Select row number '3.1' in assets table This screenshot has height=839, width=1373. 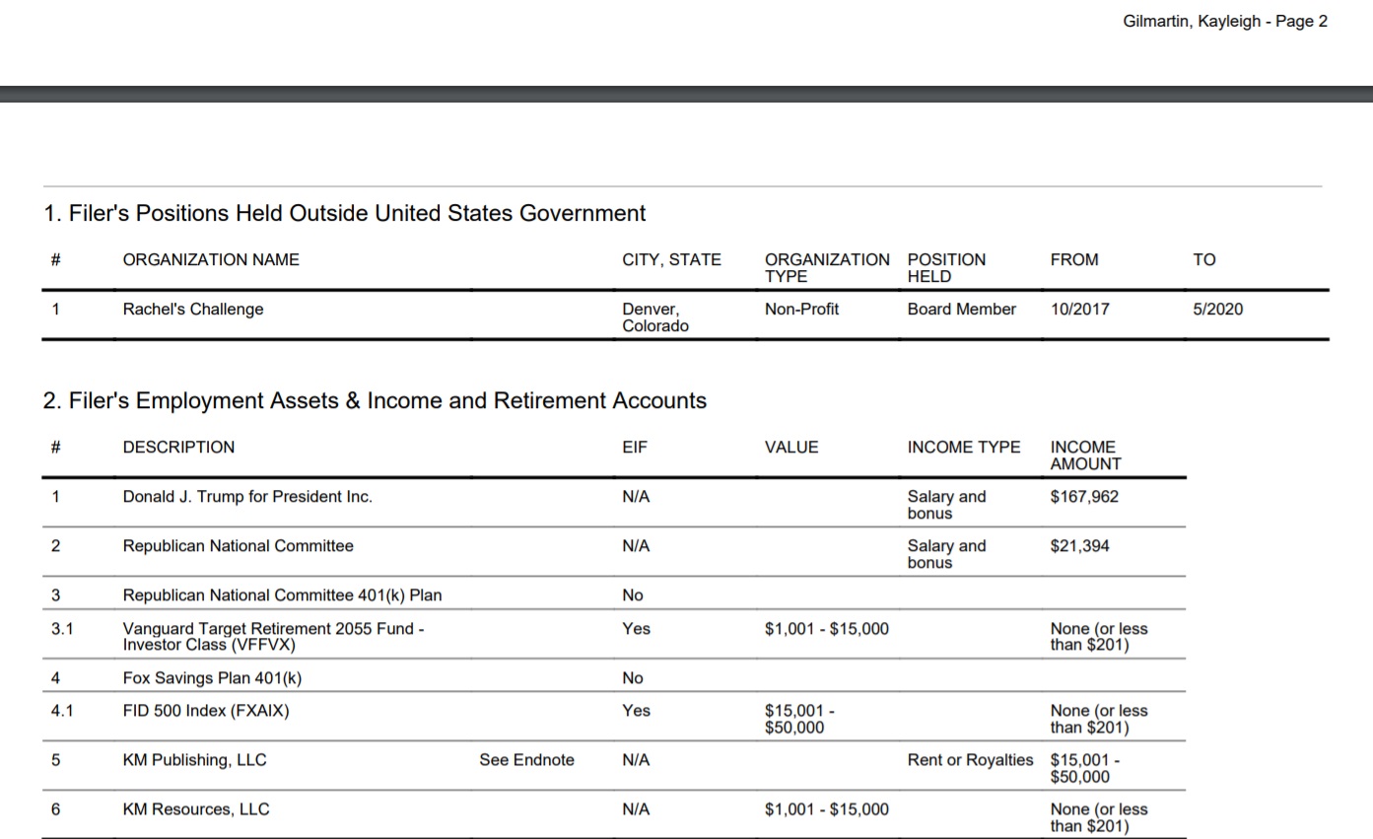[x=62, y=629]
